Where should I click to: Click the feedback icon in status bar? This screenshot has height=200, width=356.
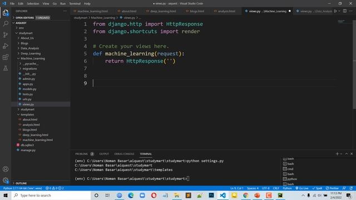[344, 188]
